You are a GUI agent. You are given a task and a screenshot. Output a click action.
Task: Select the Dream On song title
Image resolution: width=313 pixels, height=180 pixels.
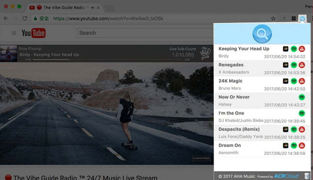pyautogui.click(x=230, y=146)
